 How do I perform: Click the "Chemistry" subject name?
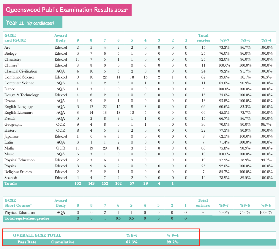(13, 59)
